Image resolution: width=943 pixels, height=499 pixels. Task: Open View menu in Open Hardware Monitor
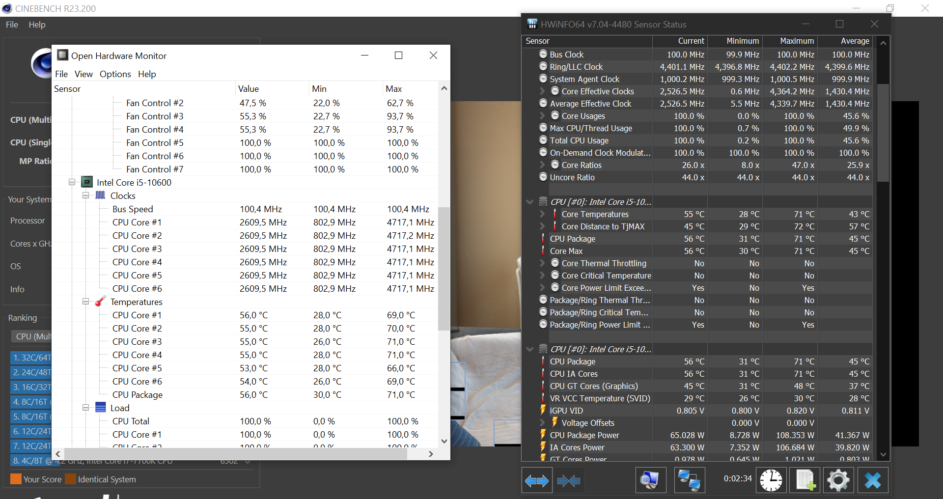coord(83,74)
